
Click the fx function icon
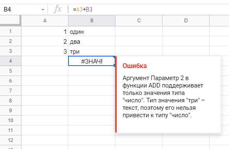(57, 9)
